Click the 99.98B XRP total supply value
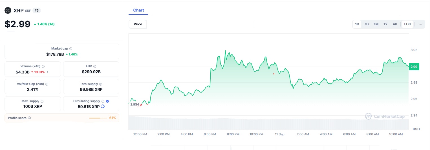 point(91,89)
